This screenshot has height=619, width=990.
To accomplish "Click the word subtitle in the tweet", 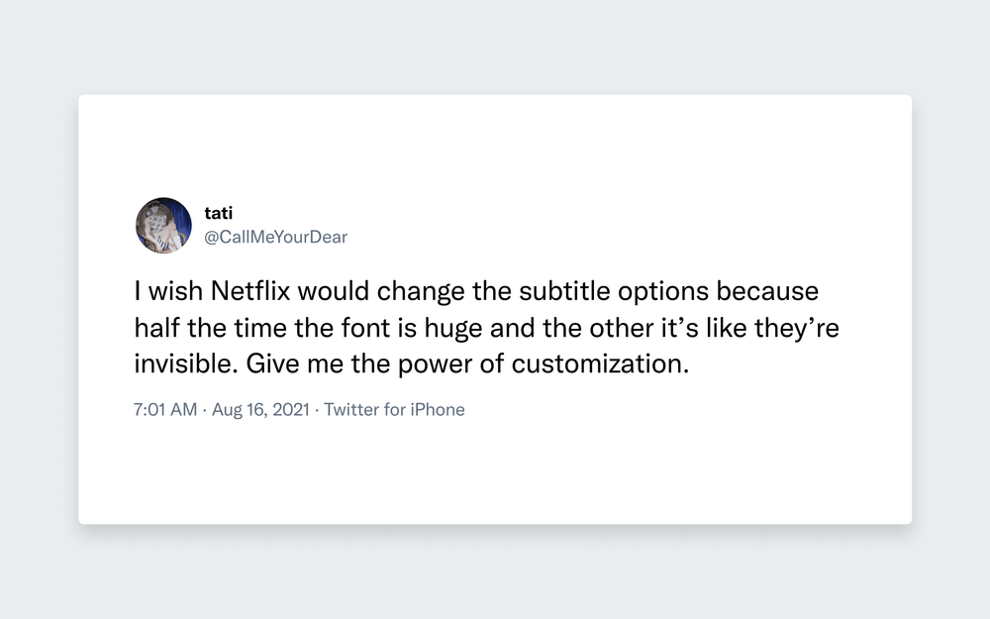I will 565,290.
